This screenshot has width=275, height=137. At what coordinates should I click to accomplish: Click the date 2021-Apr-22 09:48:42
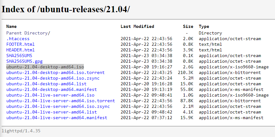tap(146, 112)
